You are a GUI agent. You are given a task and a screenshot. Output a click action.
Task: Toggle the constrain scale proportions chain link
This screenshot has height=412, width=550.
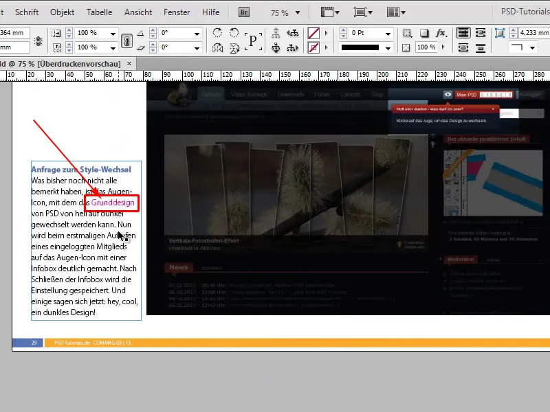click(126, 41)
